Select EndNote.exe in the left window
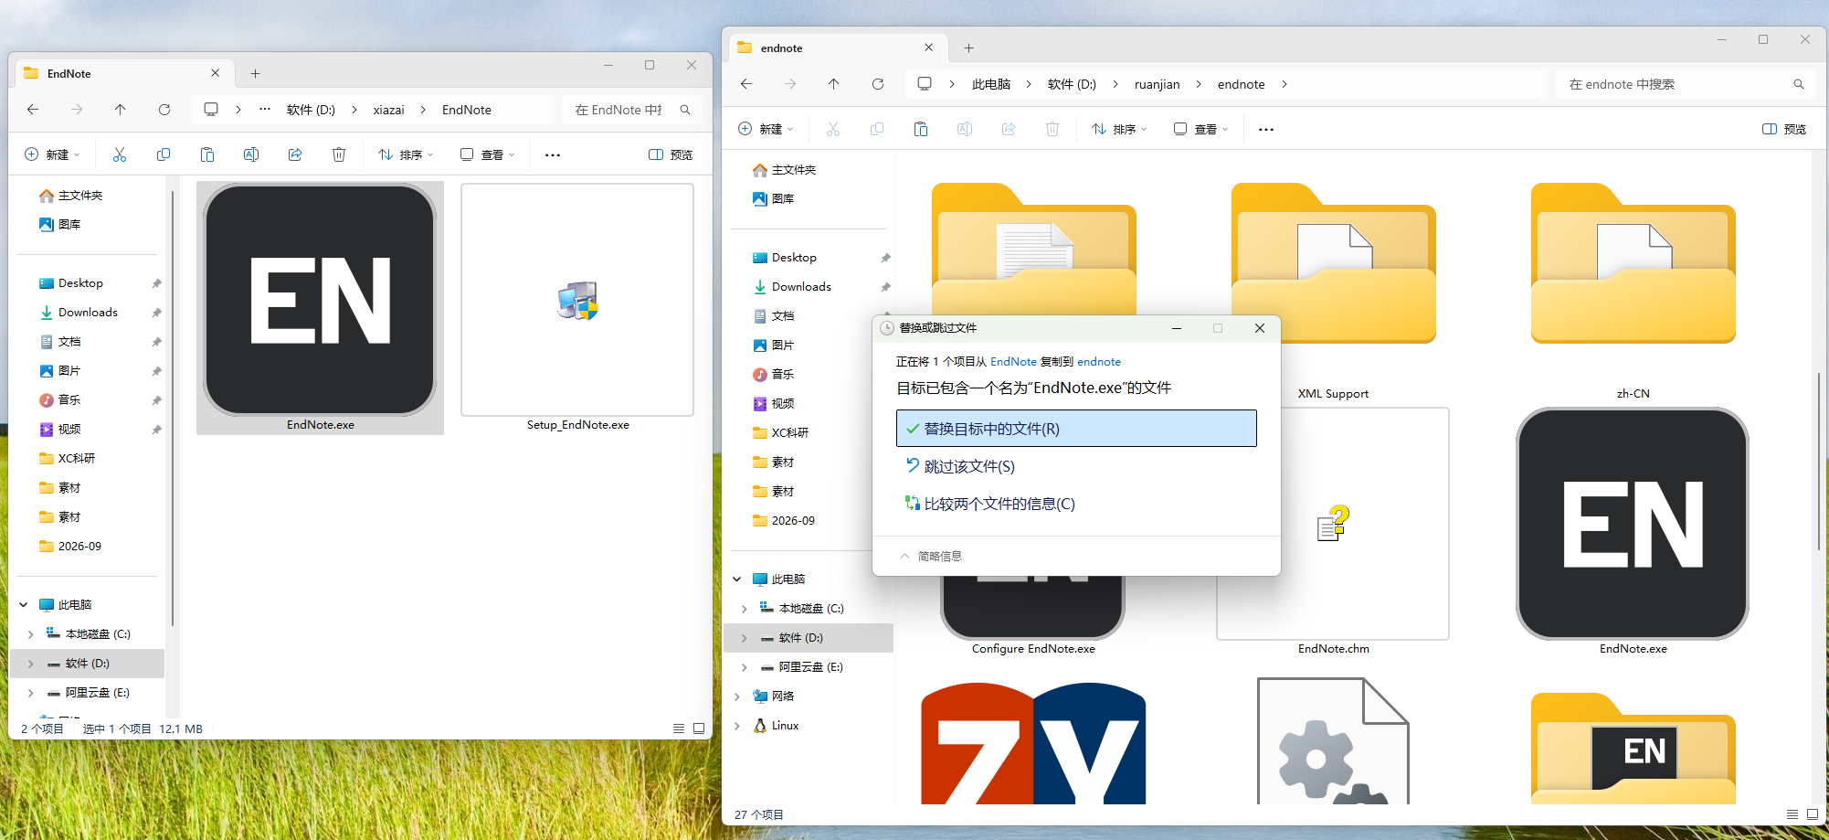Image resolution: width=1829 pixels, height=840 pixels. tap(320, 308)
